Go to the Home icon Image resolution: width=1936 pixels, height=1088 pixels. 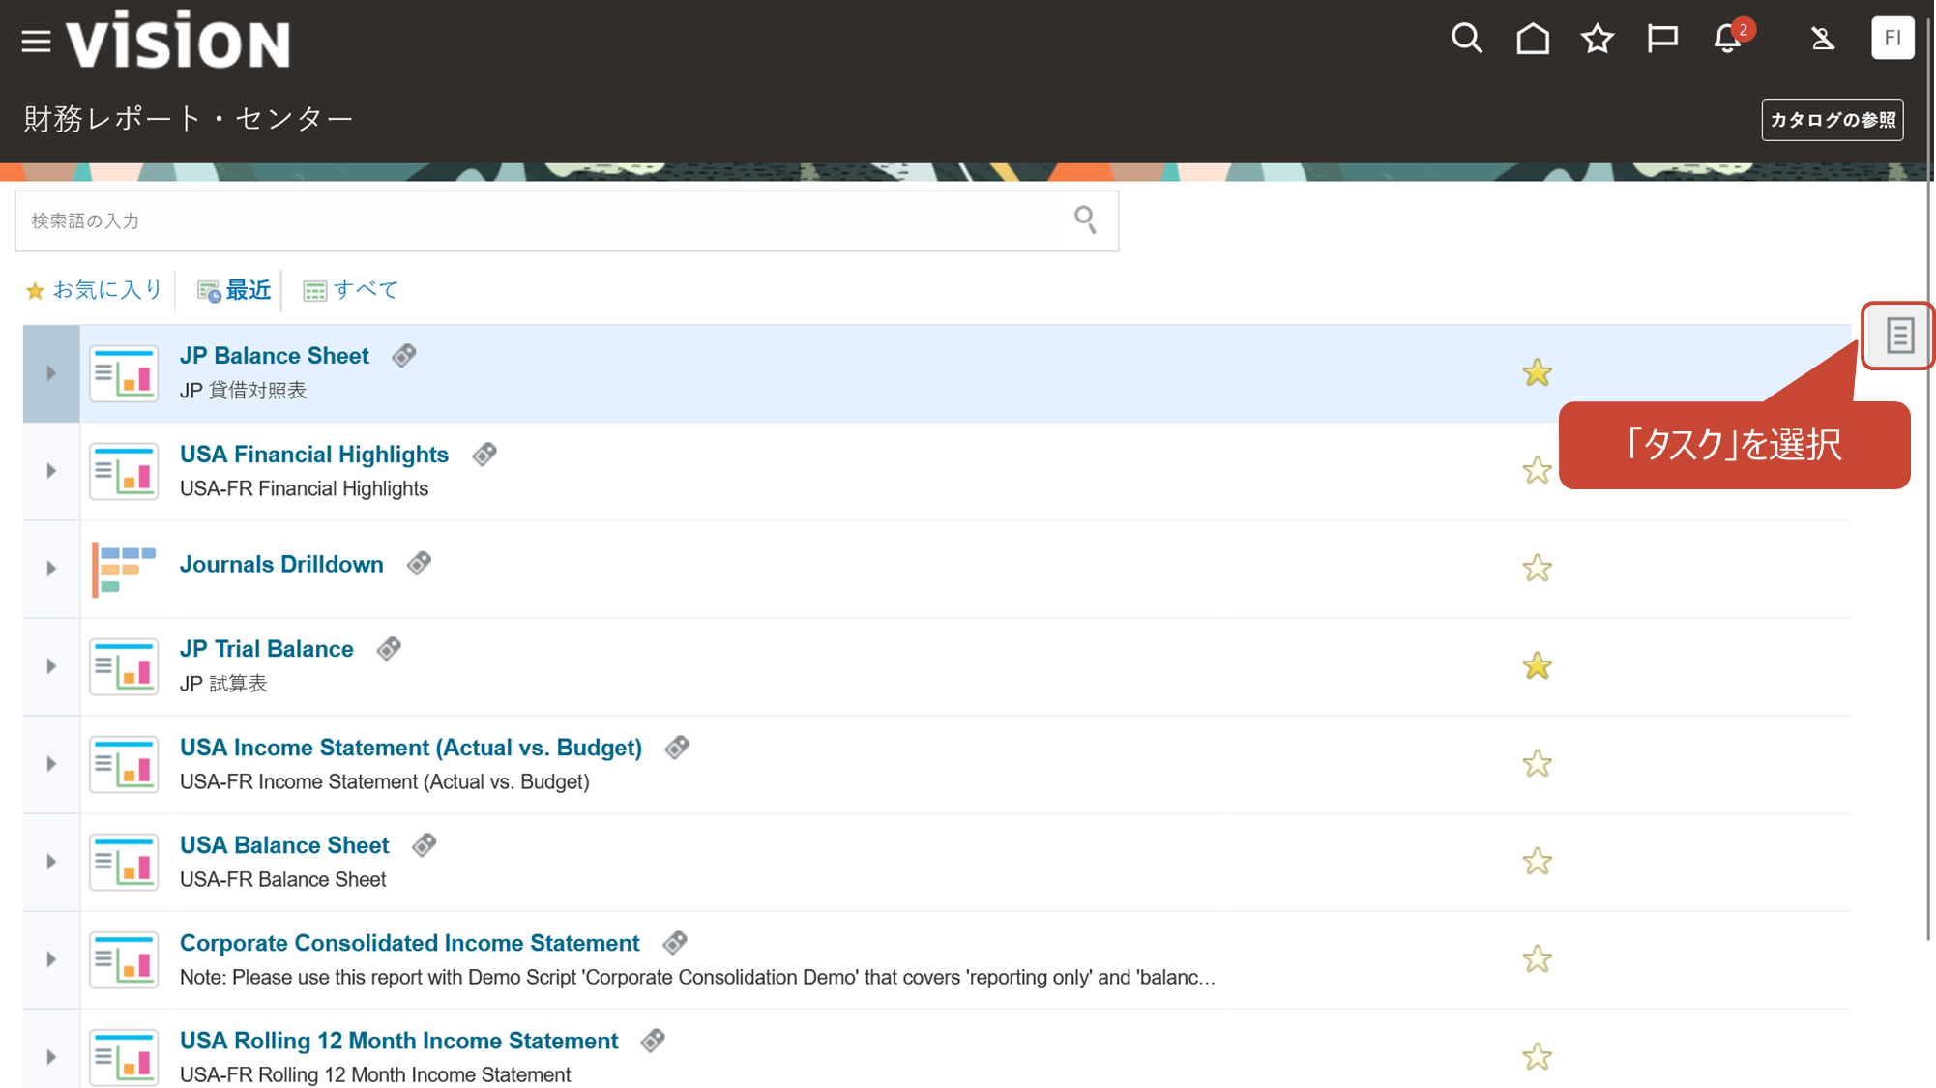pyautogui.click(x=1532, y=39)
